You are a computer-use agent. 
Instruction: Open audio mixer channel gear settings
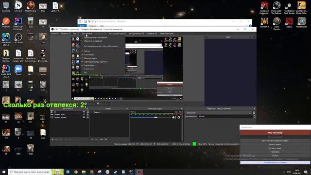pos(179,117)
